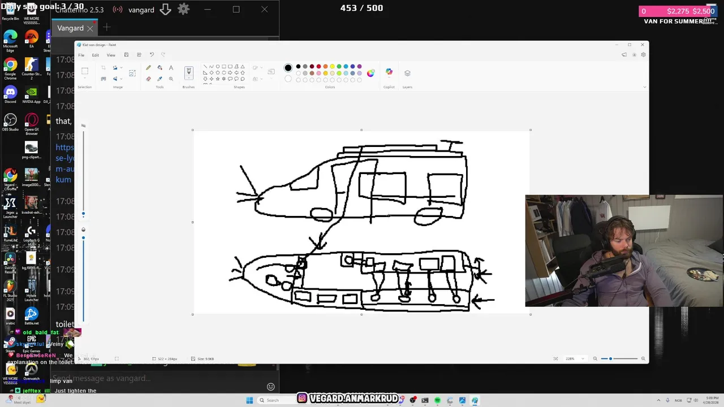The image size is (724, 407).
Task: Open NVIDIA App desktop shortcut
Action: [31, 94]
